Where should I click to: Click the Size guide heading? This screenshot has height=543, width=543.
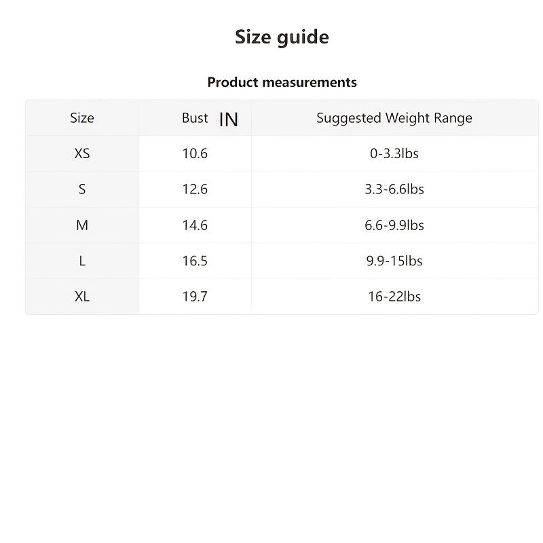click(282, 37)
